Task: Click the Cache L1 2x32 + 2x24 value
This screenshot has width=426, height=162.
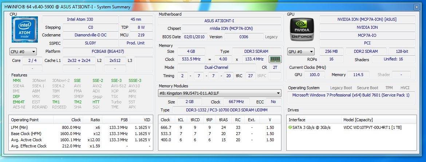Action: tap(79, 60)
